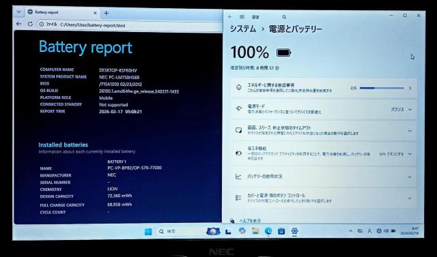Open energy recommendations via right chevron
This screenshot has width=437, height=257.
(x=410, y=88)
